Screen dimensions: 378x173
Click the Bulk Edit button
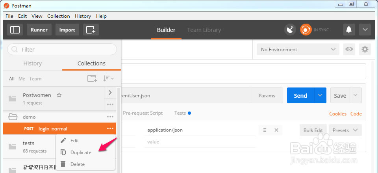pyautogui.click(x=313, y=130)
